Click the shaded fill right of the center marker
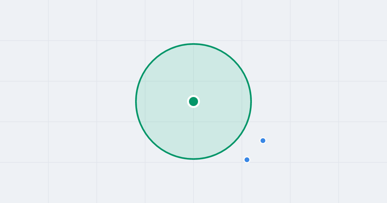387x203 pixels. (223, 101)
